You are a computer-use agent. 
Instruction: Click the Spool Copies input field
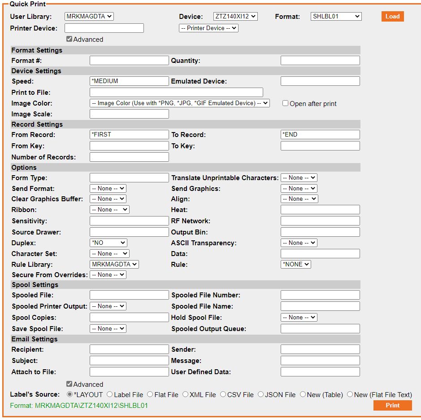coord(129,317)
